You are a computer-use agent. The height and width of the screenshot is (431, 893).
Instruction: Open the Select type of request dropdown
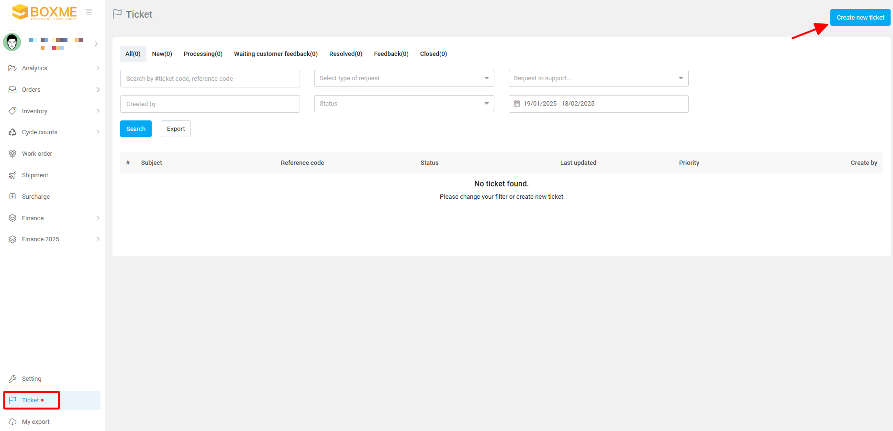coord(404,78)
